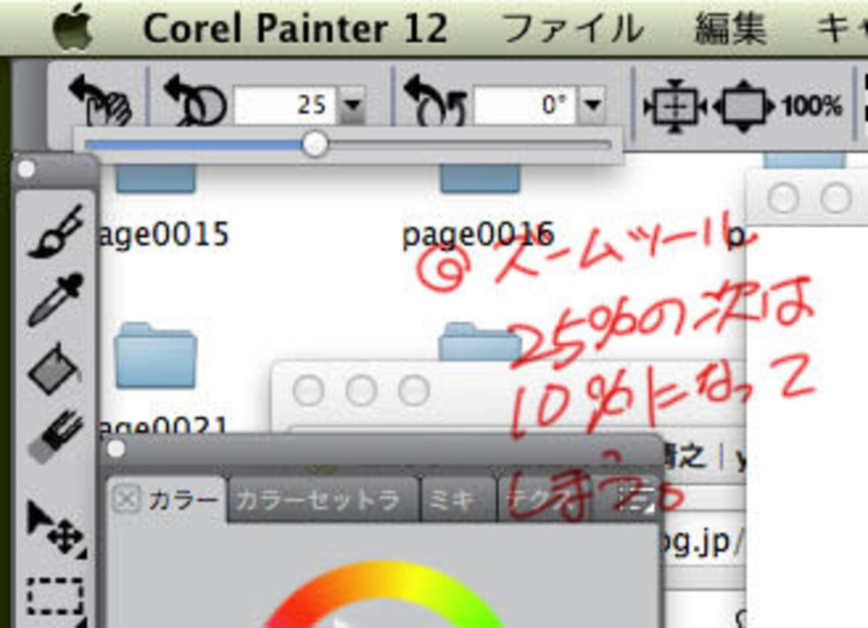This screenshot has width=868, height=628.
Task: Click the zoom level field showing 25
Action: coord(286,105)
